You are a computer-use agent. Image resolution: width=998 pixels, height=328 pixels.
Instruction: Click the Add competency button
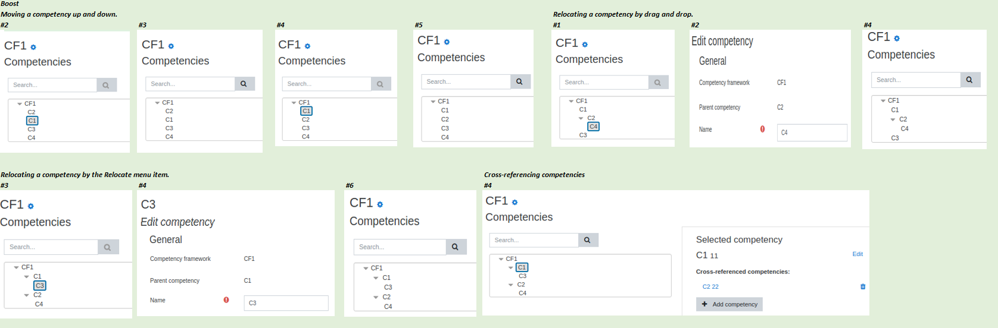click(x=729, y=304)
